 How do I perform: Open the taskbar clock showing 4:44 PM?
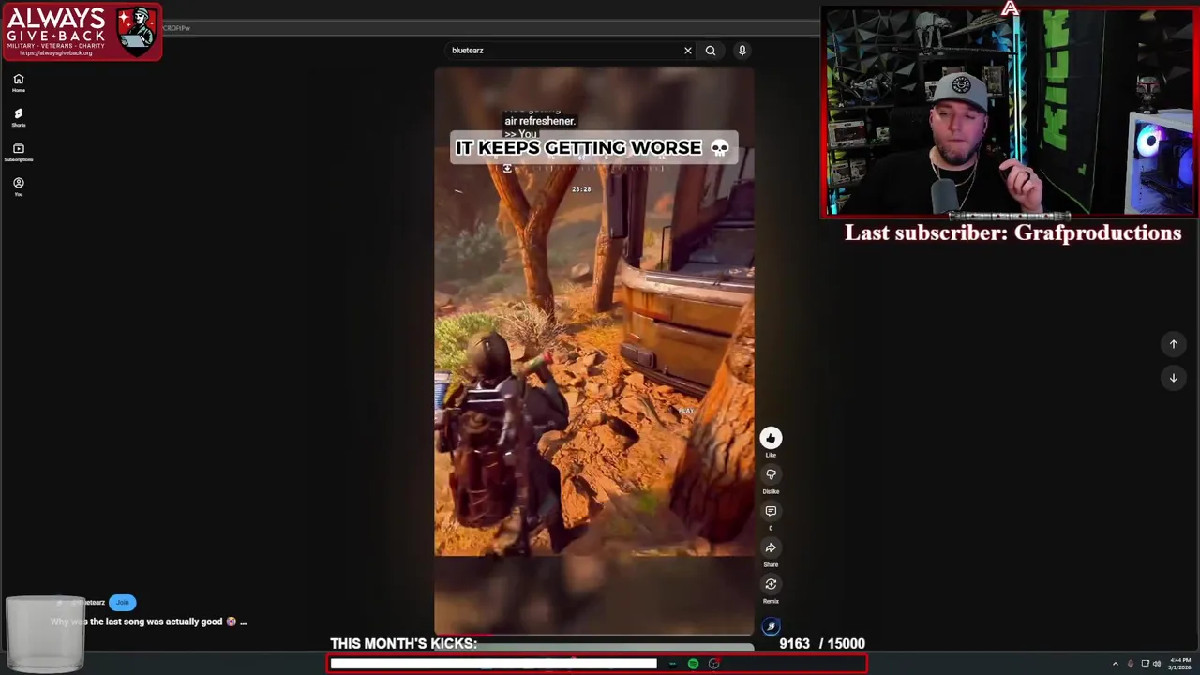[x=1179, y=664]
